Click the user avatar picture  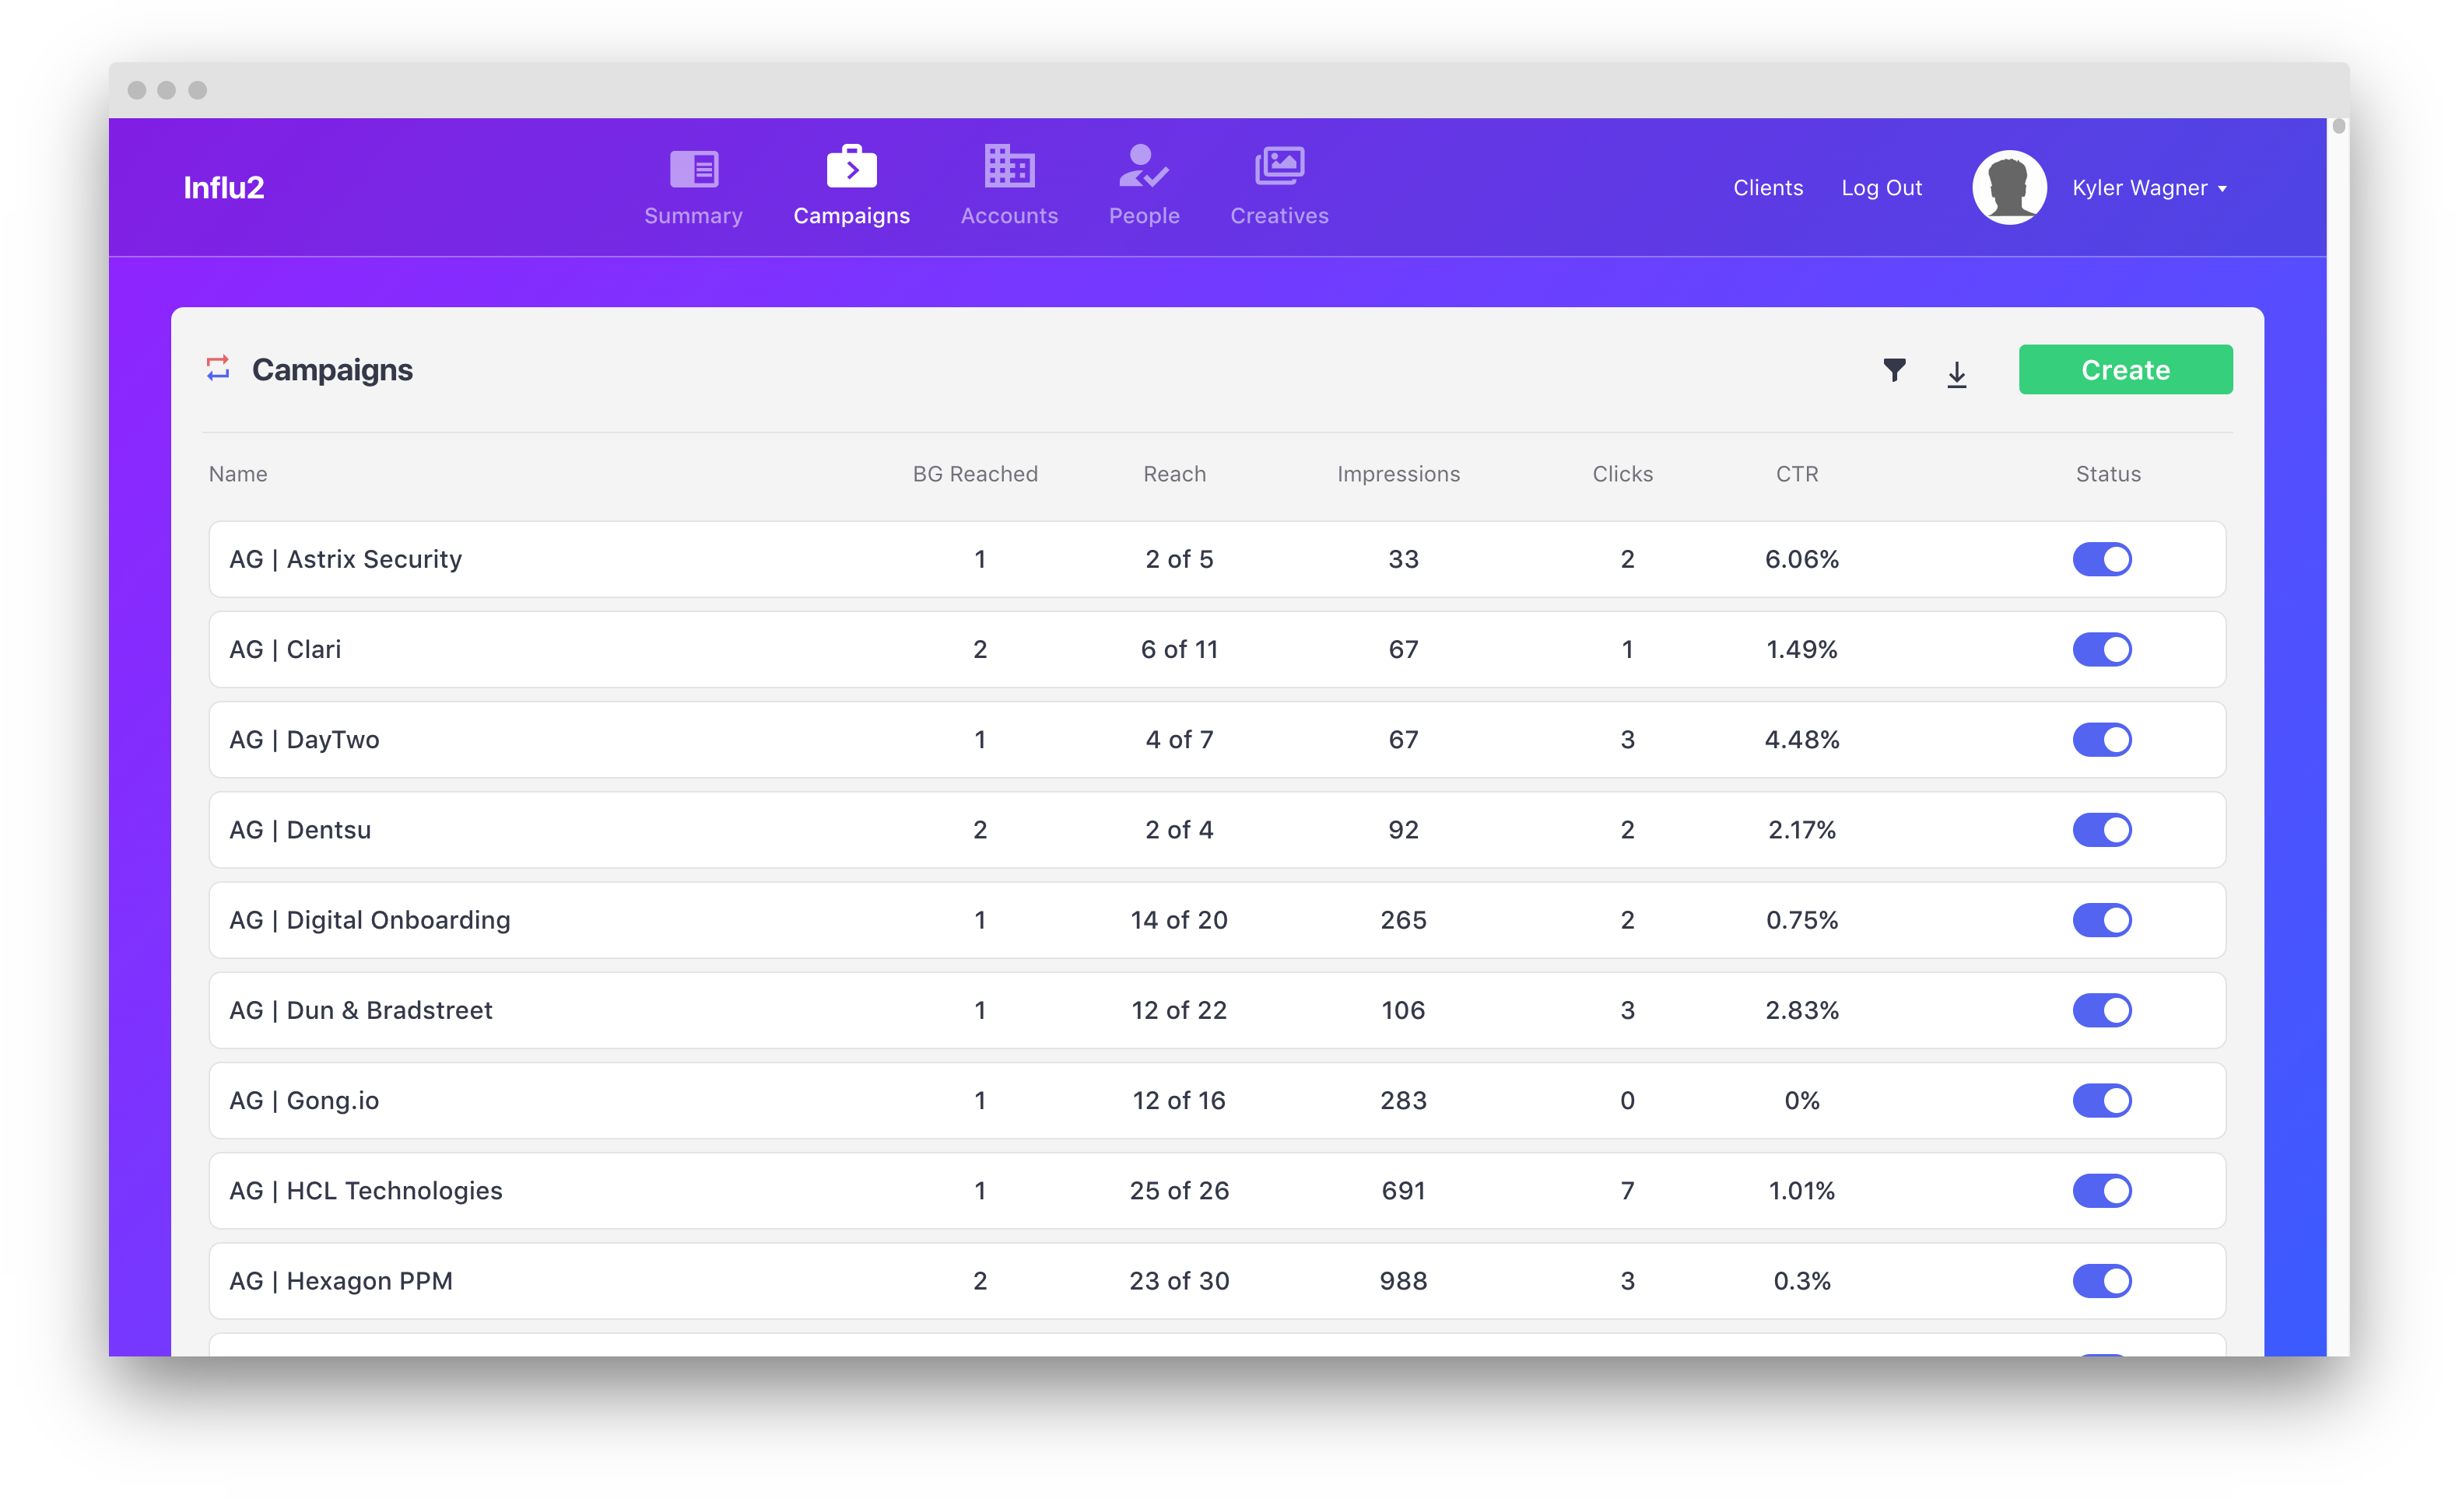[2008, 188]
